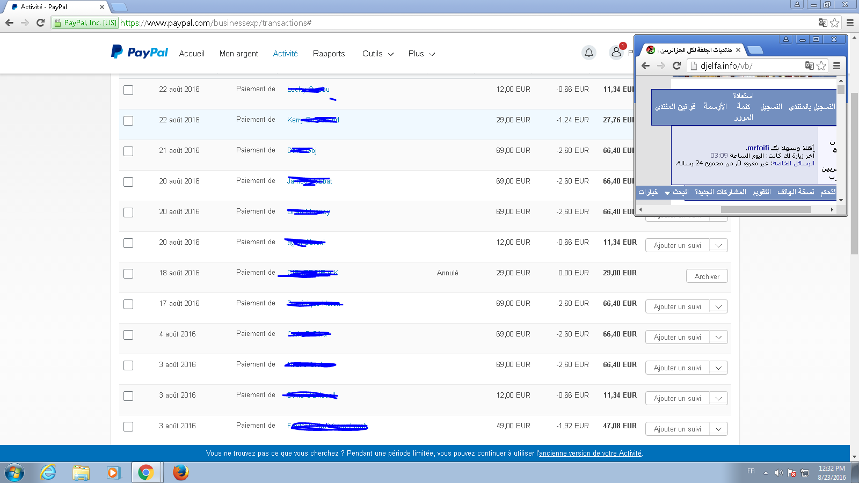
Task: Click the PayPal logo in header
Action: pos(140,52)
